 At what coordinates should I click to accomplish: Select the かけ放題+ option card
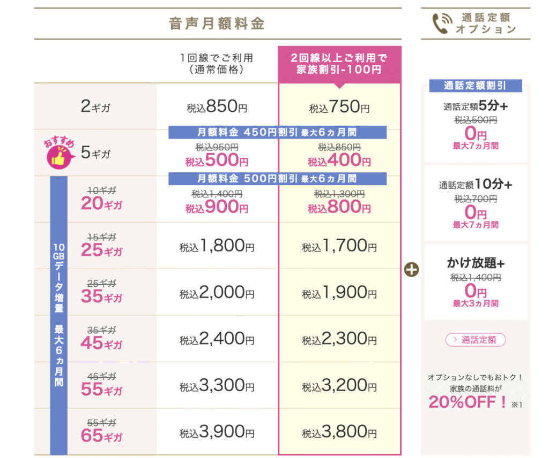pyautogui.click(x=476, y=282)
